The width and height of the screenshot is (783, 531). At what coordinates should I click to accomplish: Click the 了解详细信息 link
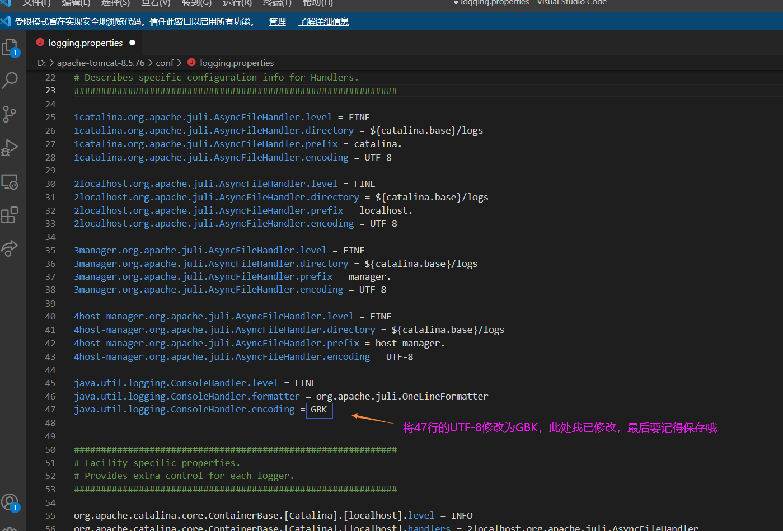(x=323, y=22)
